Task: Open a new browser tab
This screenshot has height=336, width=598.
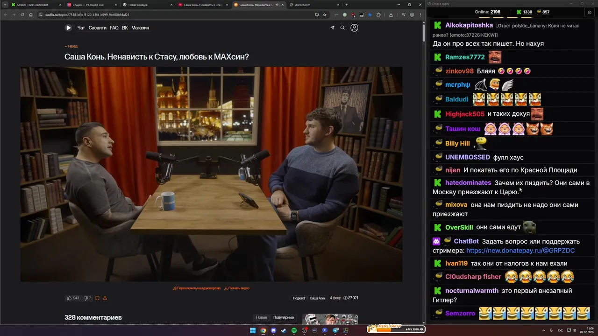Action: tap(346, 5)
